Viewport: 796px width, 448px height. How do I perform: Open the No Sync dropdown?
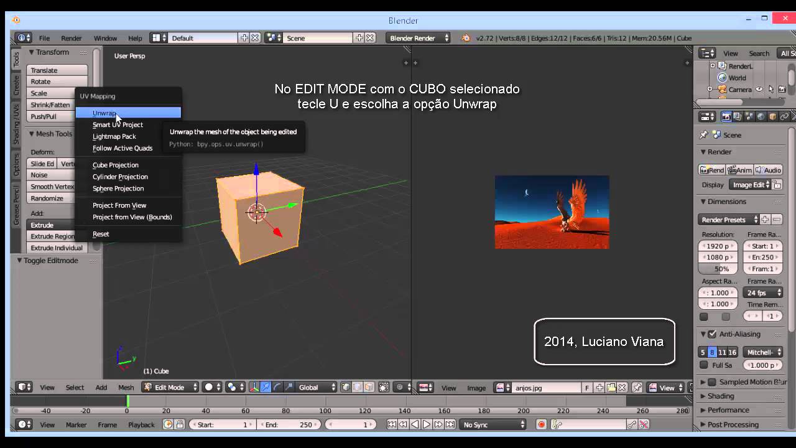coord(493,424)
